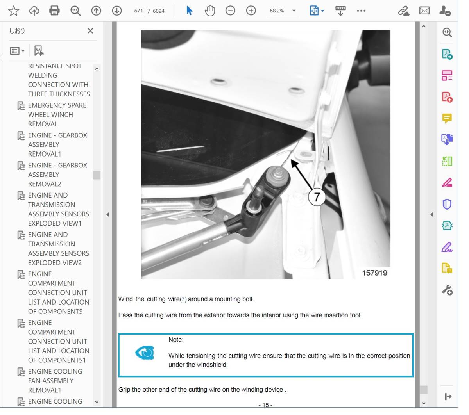This screenshot has width=469, height=415.
Task: Open the bookmark options menu dropdown
Action: [x=17, y=51]
